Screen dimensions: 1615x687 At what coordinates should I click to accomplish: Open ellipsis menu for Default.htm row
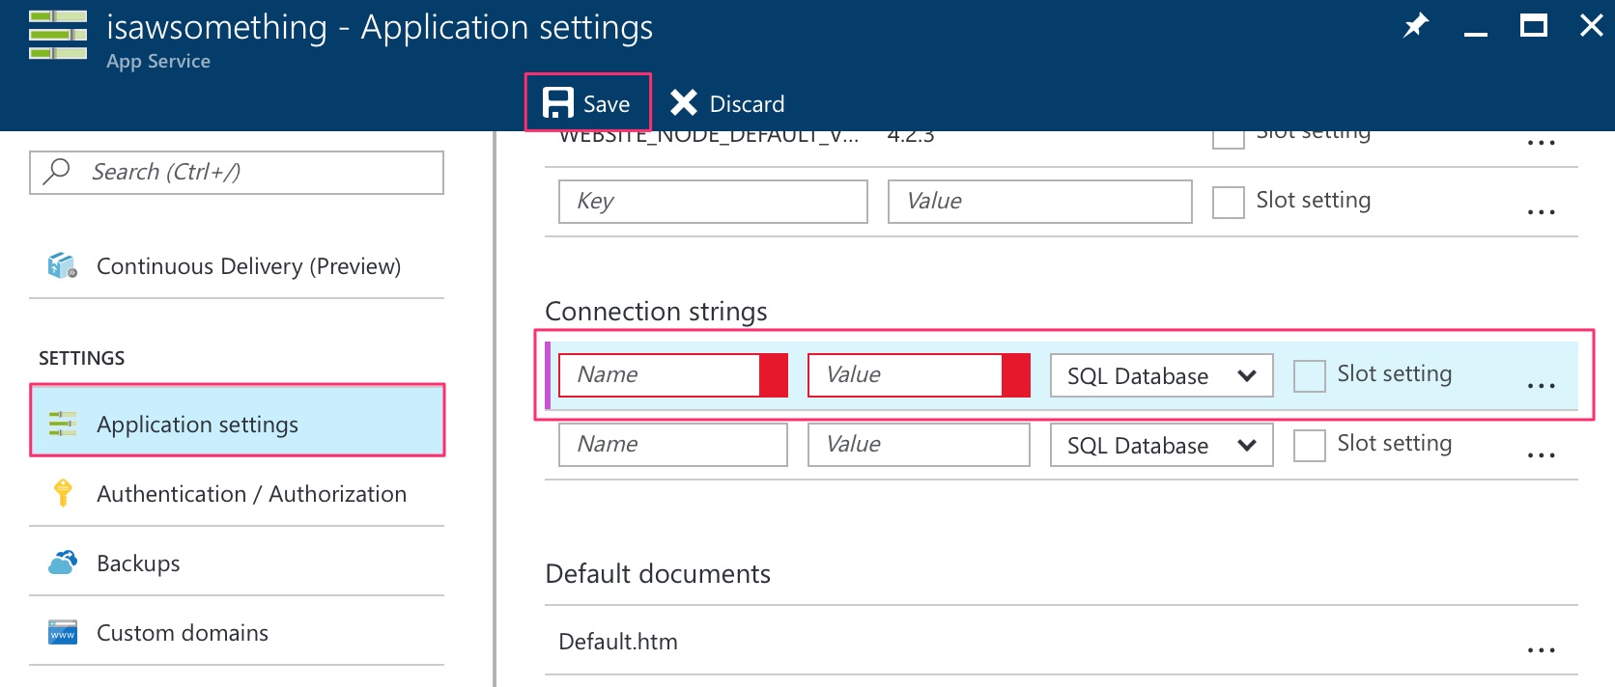pos(1542,649)
